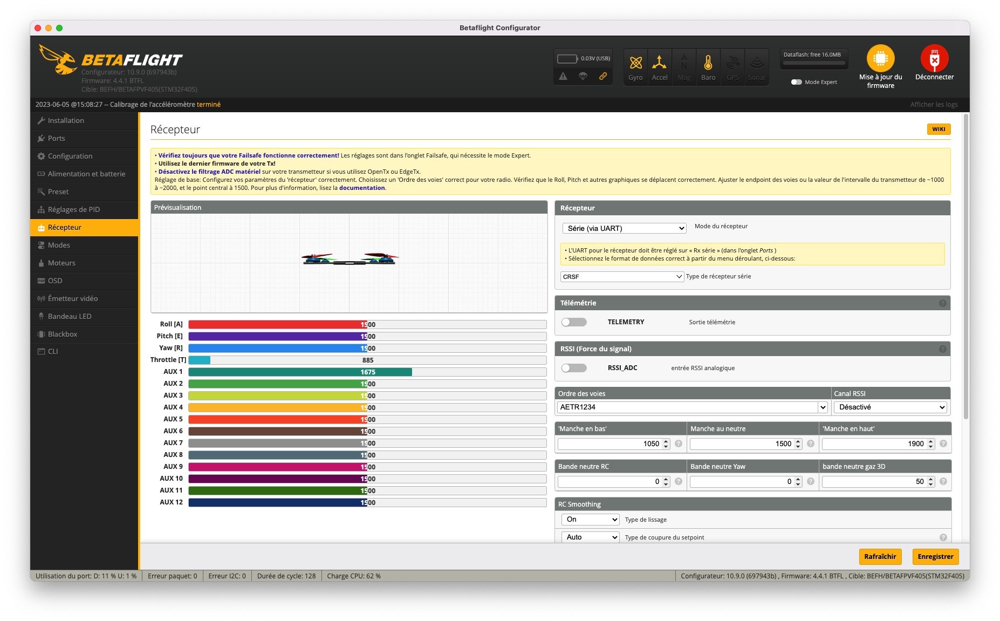This screenshot has width=1000, height=621.
Task: Click the Bande neutre RC input field
Action: tap(614, 481)
